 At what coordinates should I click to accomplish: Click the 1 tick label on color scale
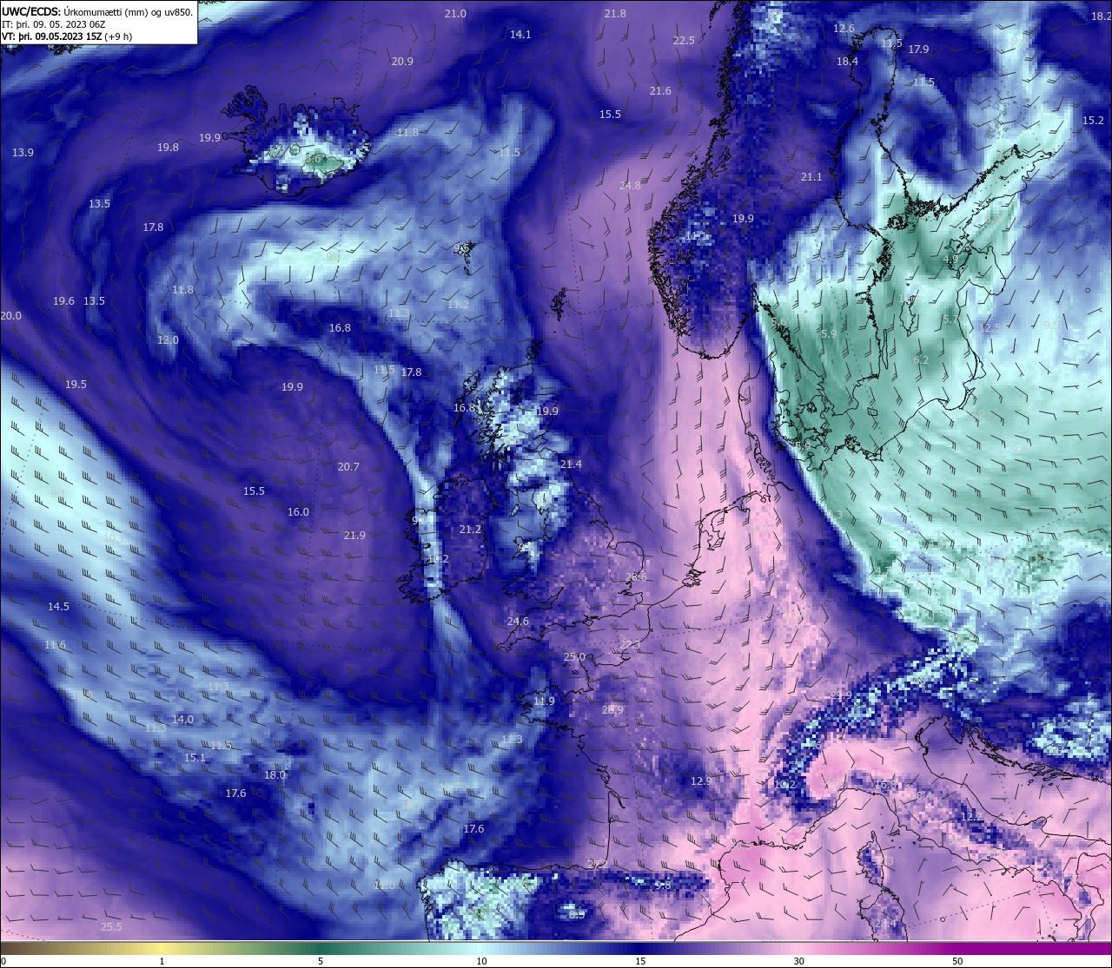pyautogui.click(x=162, y=961)
